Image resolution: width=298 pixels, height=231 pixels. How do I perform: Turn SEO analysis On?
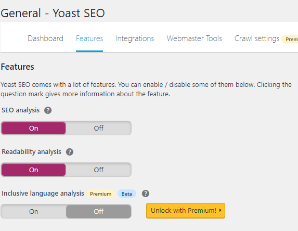coord(33,128)
